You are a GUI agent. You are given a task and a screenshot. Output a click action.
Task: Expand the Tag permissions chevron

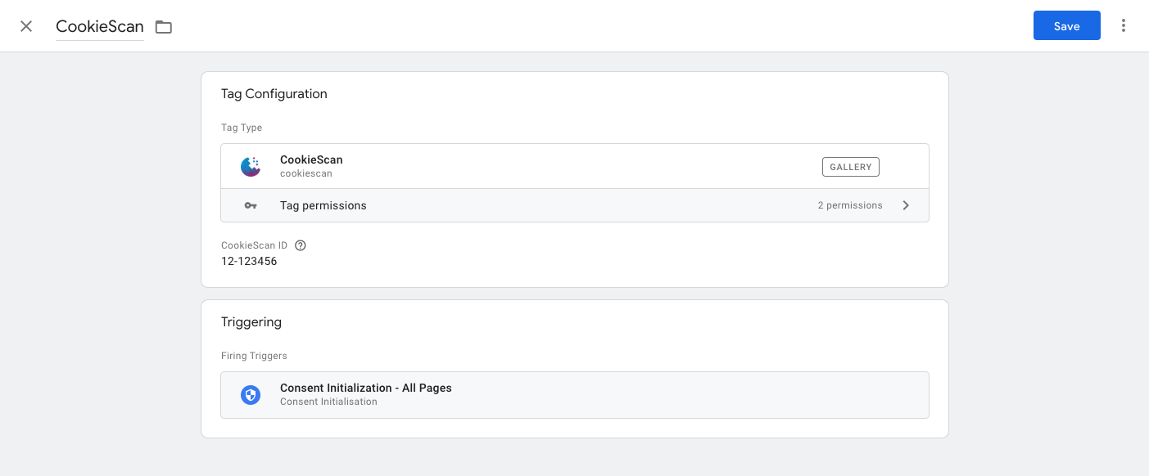906,205
